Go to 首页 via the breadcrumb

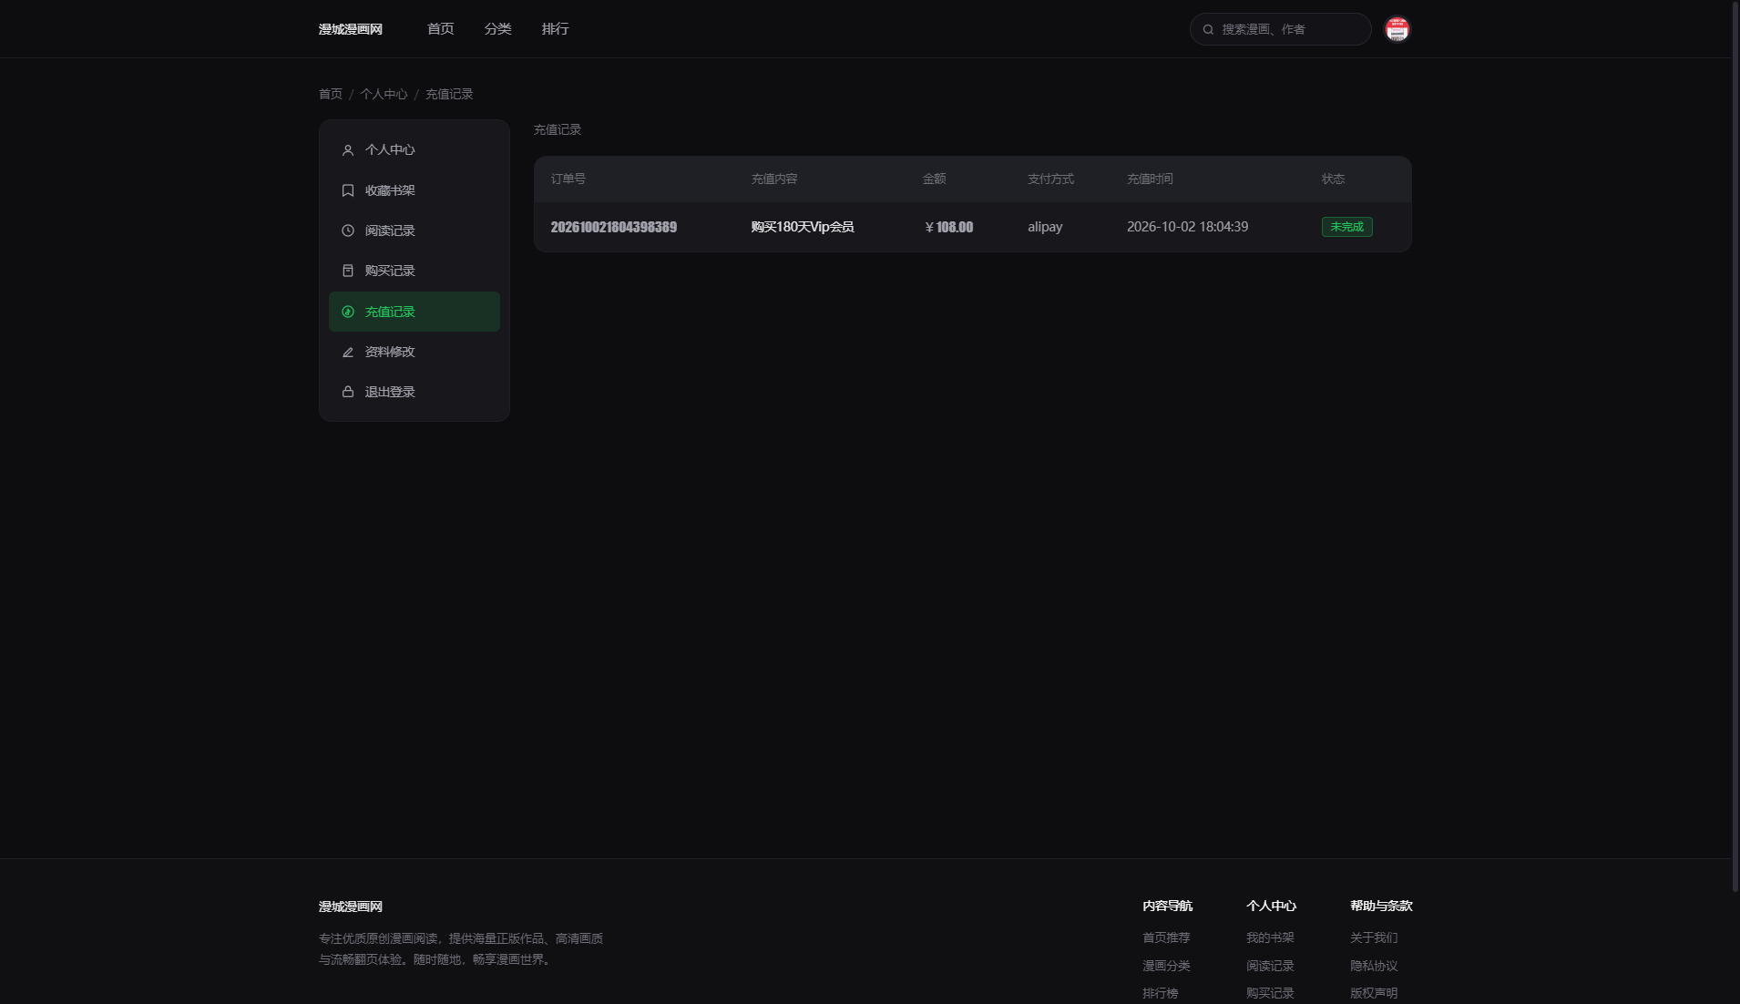coord(331,94)
